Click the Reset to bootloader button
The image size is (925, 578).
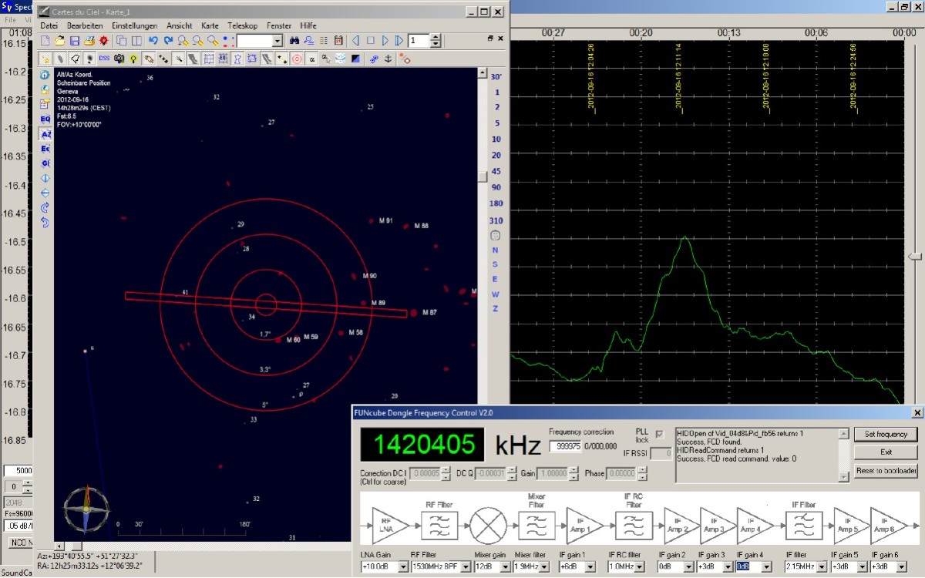pyautogui.click(x=886, y=470)
